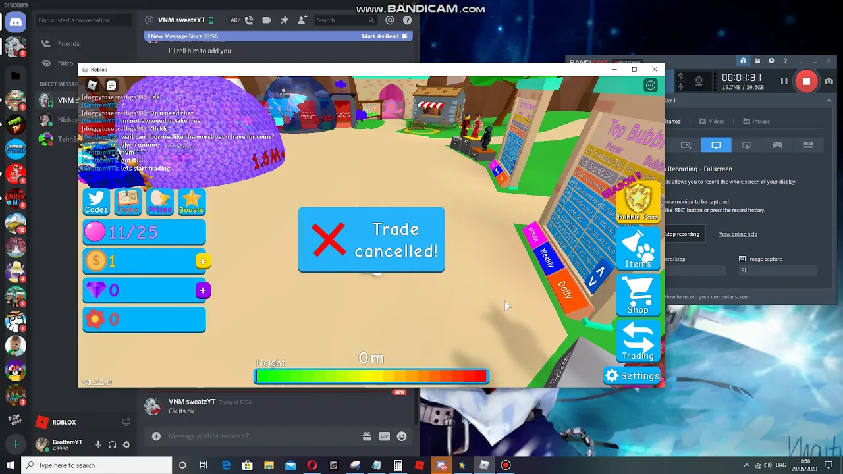Image resolution: width=843 pixels, height=474 pixels.
Task: Toggle the Roblox chat window icon
Action: coord(111,85)
